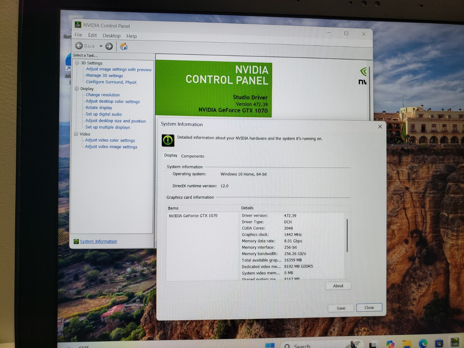
Task: Open Microsoft Store from the taskbar
Action: [x=439, y=344]
